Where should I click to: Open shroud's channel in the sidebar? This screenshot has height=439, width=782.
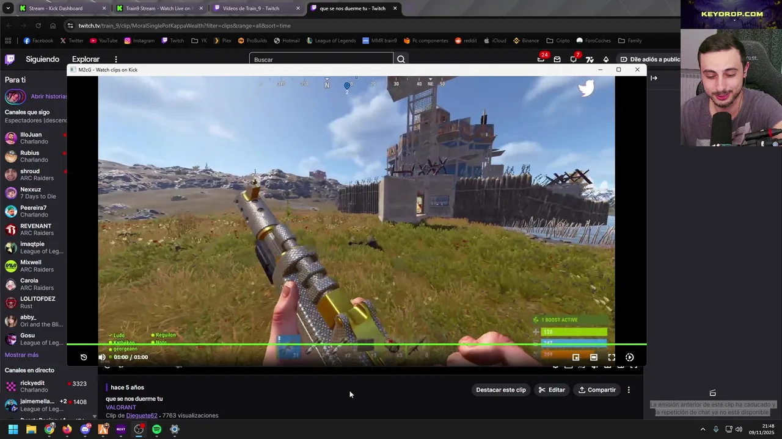(34, 174)
